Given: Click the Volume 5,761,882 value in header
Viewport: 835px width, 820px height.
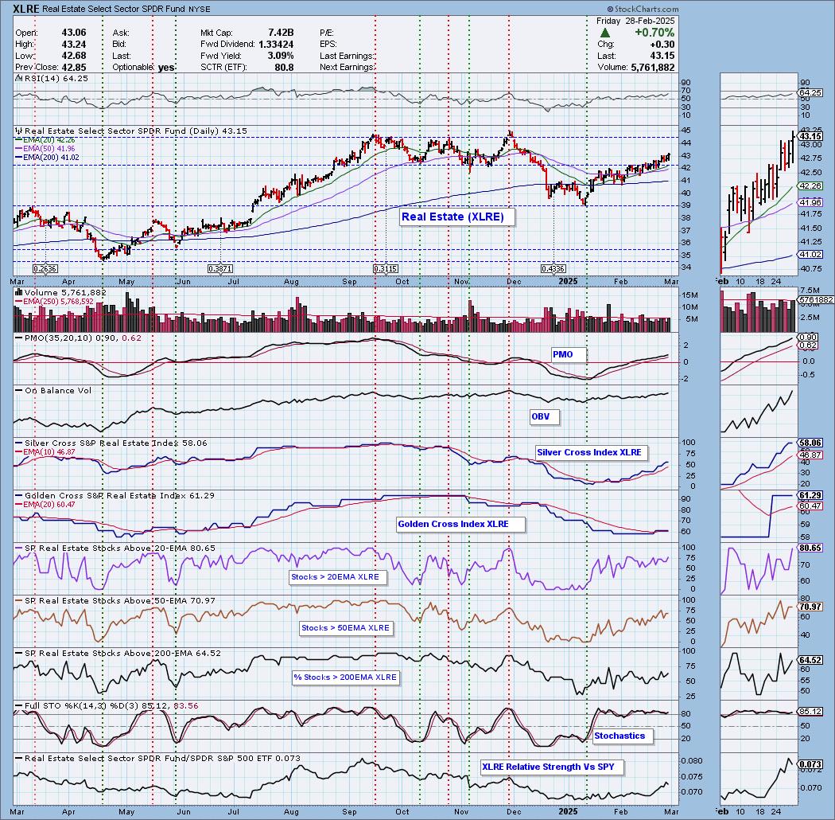Looking at the screenshot, I should coord(652,68).
